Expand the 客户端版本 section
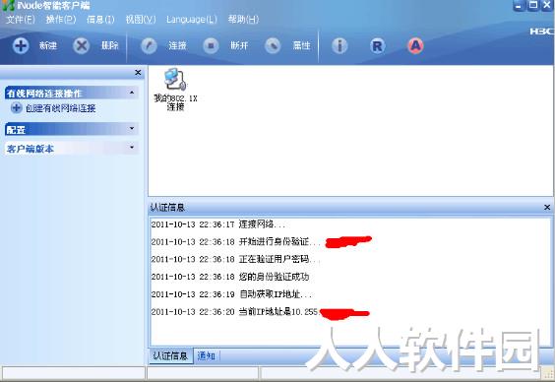555x382 pixels. tap(132, 147)
